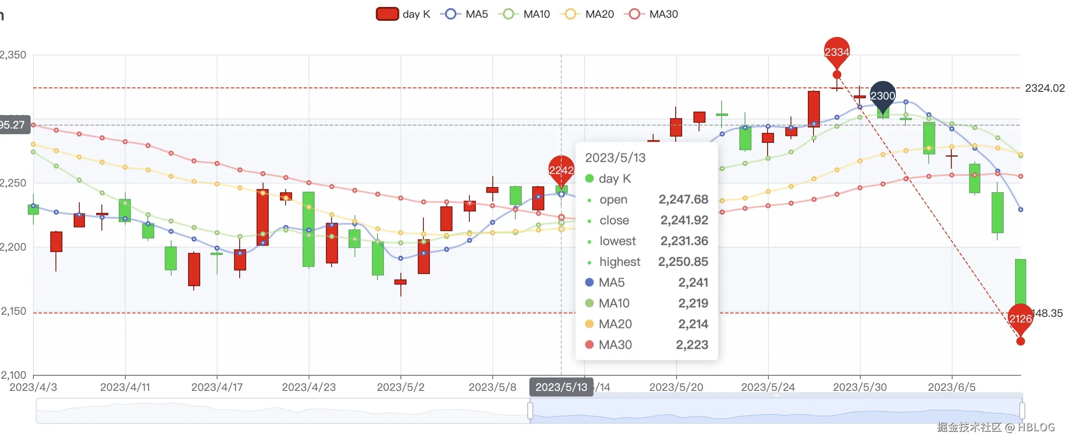Click the x-axis label 2023/5/30
Image resolution: width=1067 pixels, height=445 pixels.
click(x=860, y=387)
